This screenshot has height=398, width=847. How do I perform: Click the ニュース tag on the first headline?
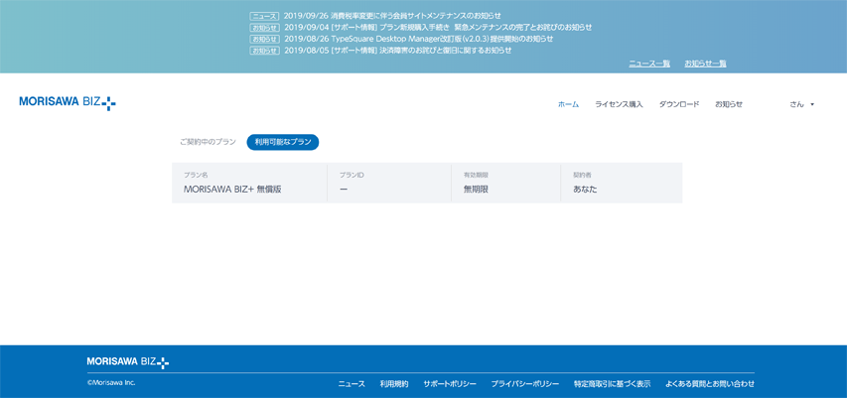[265, 16]
